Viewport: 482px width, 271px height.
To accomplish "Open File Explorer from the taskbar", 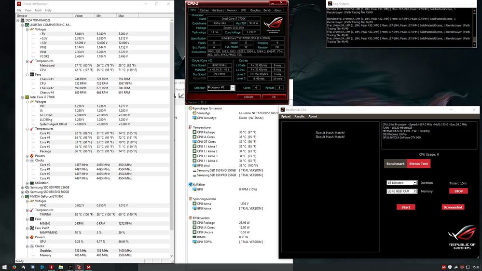I will [x=61, y=267].
